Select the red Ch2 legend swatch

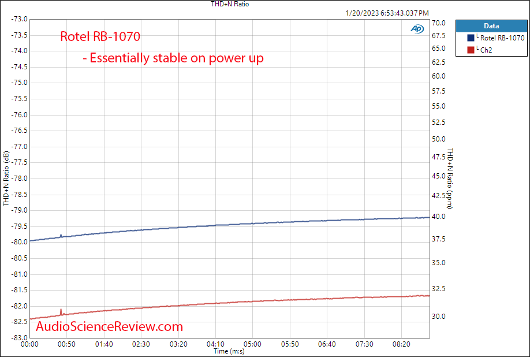[471, 50]
